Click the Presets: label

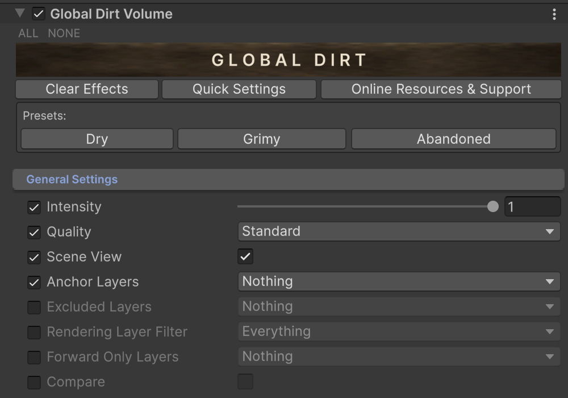[x=44, y=115]
